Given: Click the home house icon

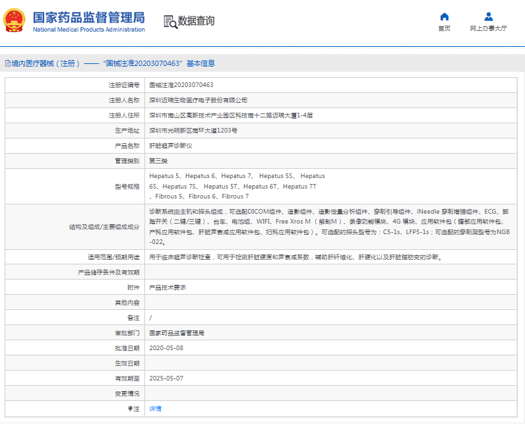Looking at the screenshot, I should click(x=444, y=16).
